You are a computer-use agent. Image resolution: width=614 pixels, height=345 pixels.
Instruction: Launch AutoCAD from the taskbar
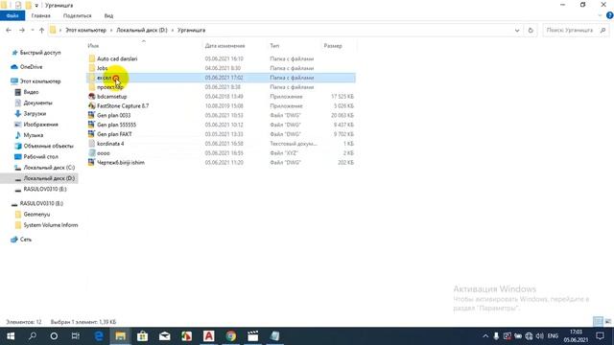tap(209, 336)
